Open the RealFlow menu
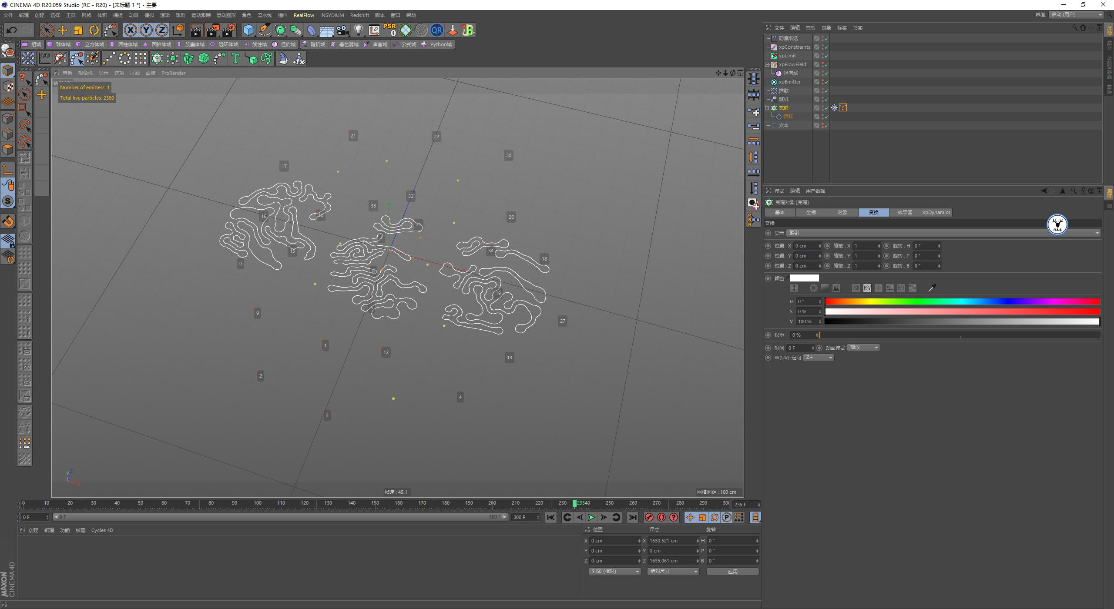 304,15
